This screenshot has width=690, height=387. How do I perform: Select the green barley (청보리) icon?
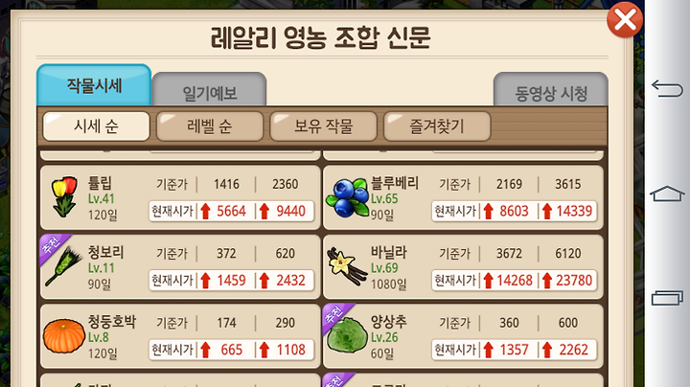pos(64,266)
